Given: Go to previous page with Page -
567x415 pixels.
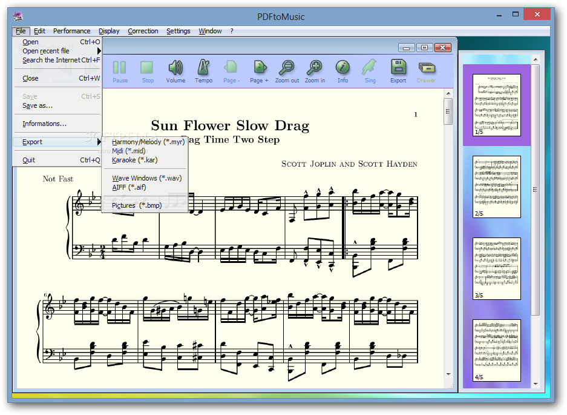Looking at the screenshot, I should pyautogui.click(x=231, y=68).
